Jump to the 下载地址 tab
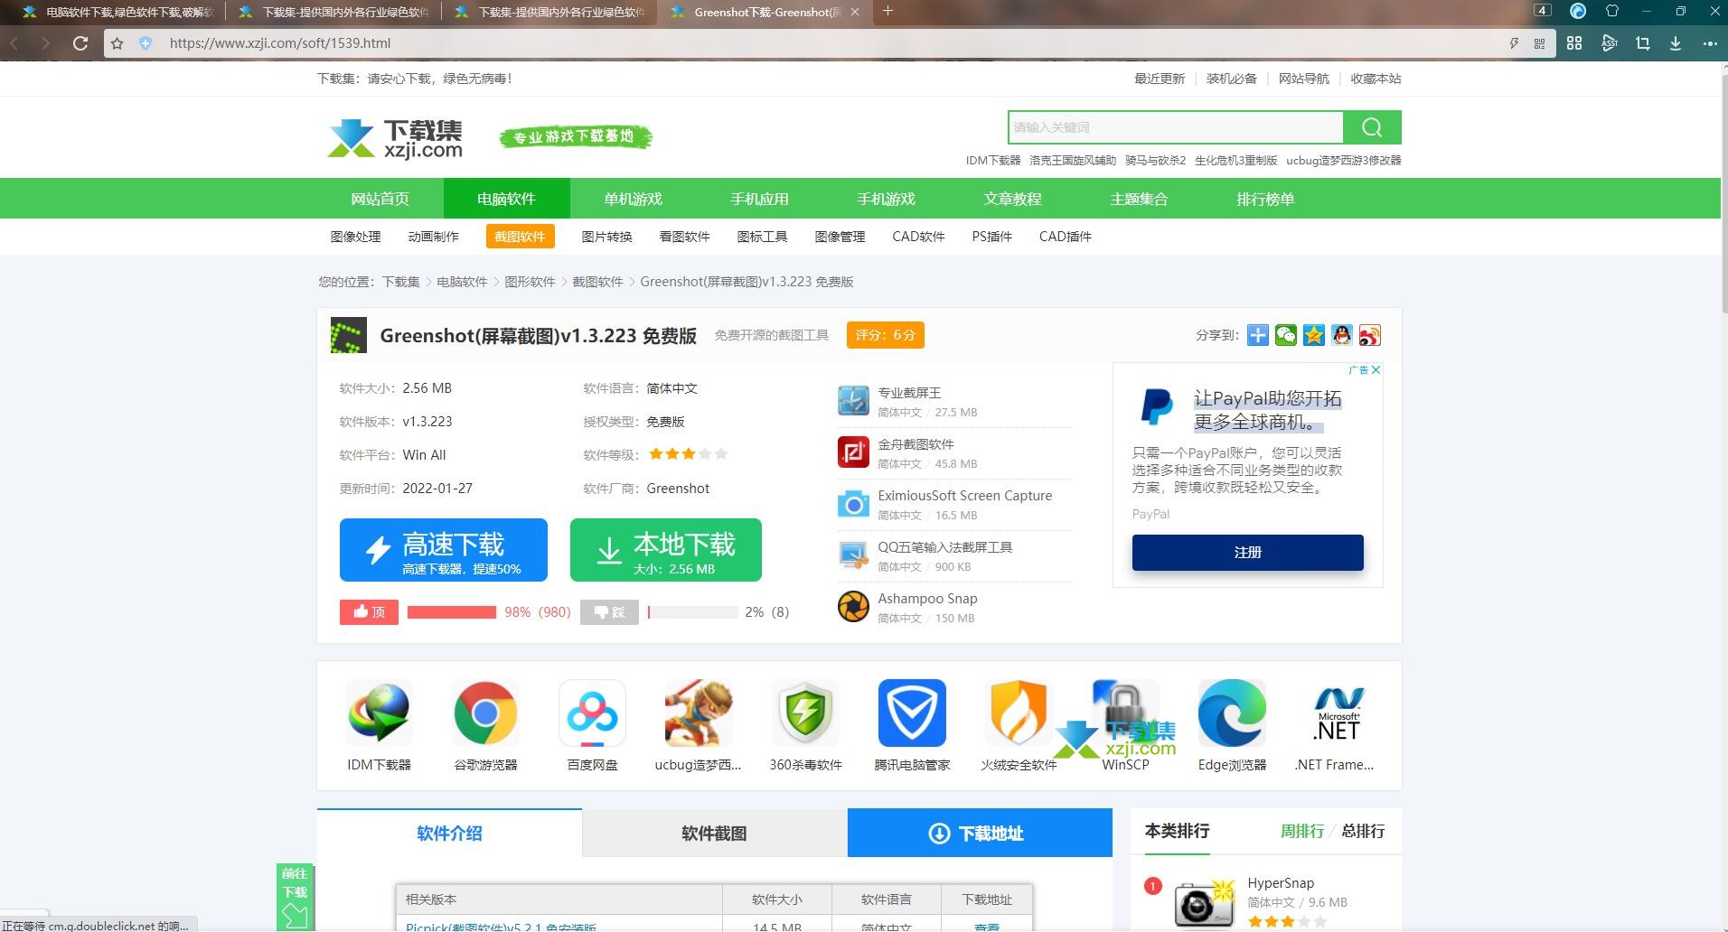Screen dimensions: 1728x932 tap(980, 833)
